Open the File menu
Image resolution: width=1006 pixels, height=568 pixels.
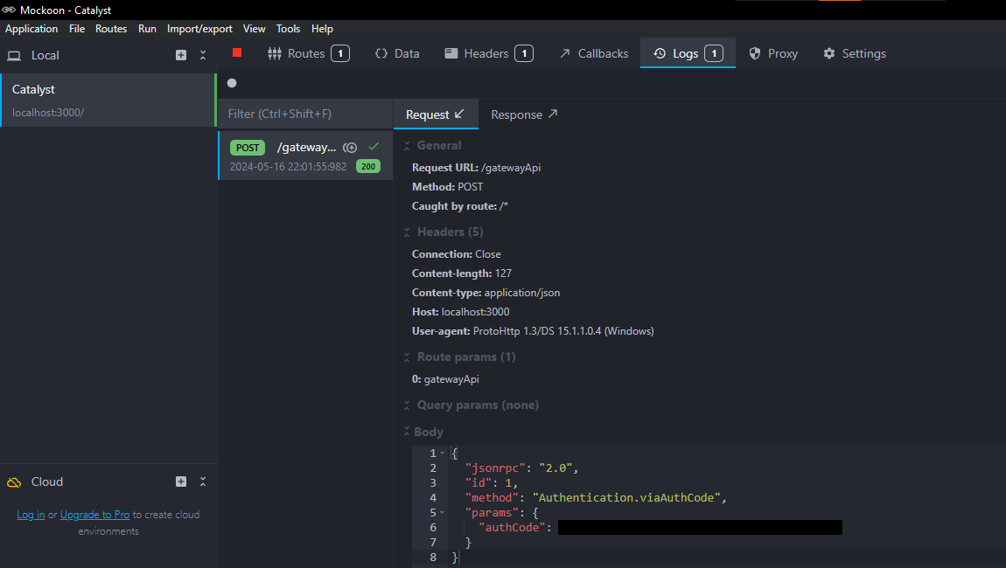tap(77, 29)
